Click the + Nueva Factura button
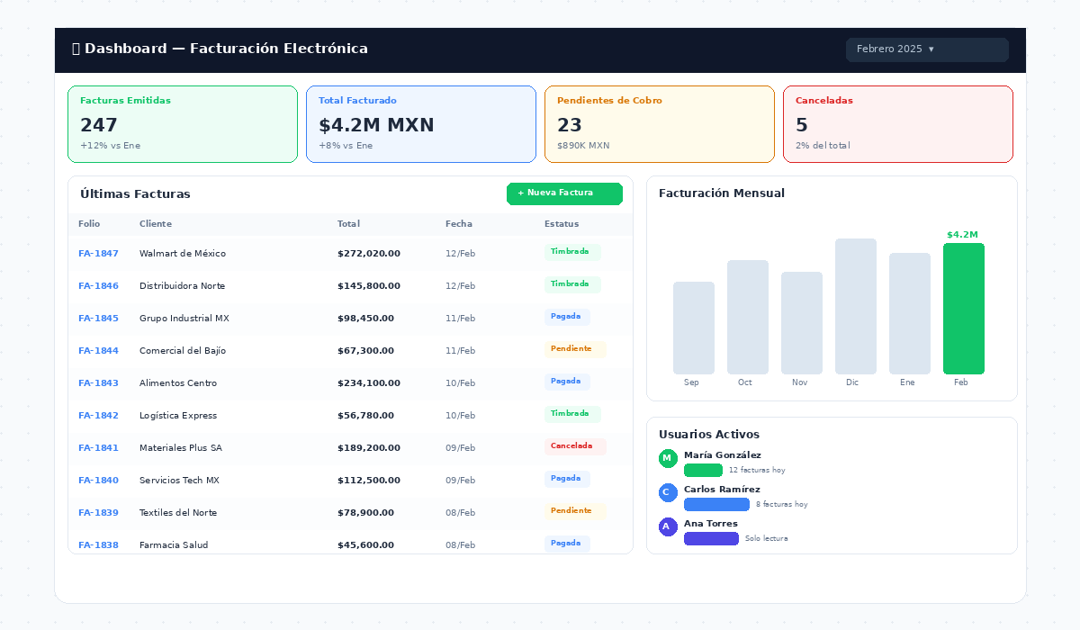The height and width of the screenshot is (630, 1080). (564, 193)
